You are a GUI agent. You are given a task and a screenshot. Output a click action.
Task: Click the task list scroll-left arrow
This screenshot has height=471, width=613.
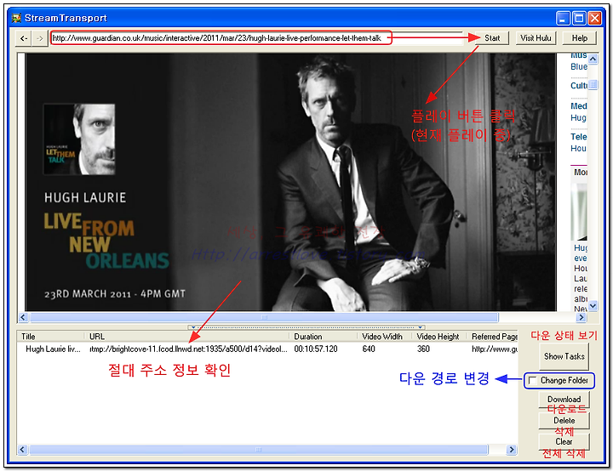23,450
